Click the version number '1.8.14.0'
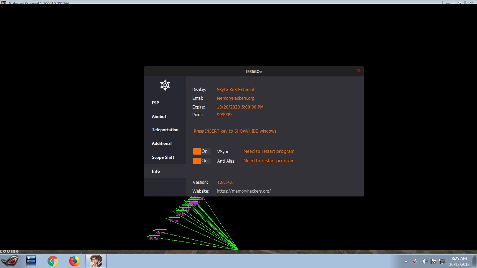This screenshot has height=268, width=477. (x=225, y=183)
